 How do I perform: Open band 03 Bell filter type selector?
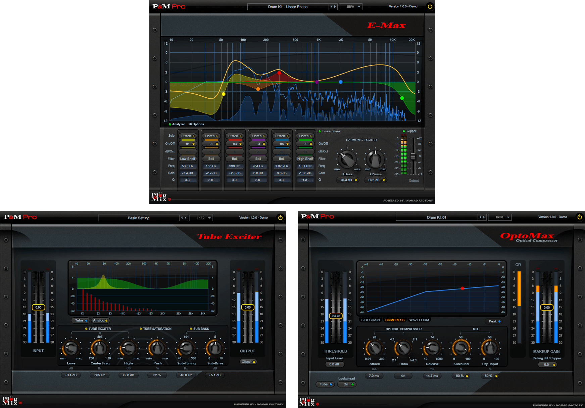[235, 159]
